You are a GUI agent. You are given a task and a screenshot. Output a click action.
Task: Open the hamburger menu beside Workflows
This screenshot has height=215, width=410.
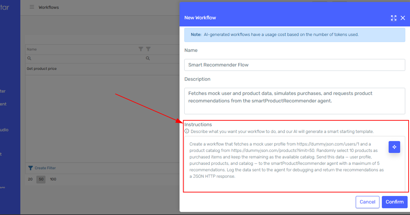point(32,7)
